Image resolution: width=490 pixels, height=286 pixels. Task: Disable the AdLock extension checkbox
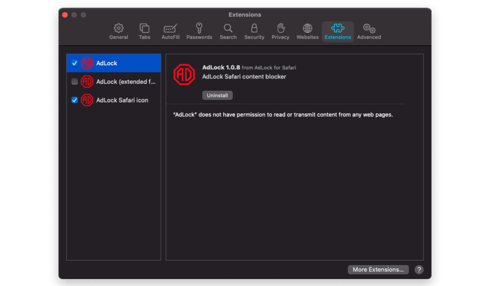point(75,63)
